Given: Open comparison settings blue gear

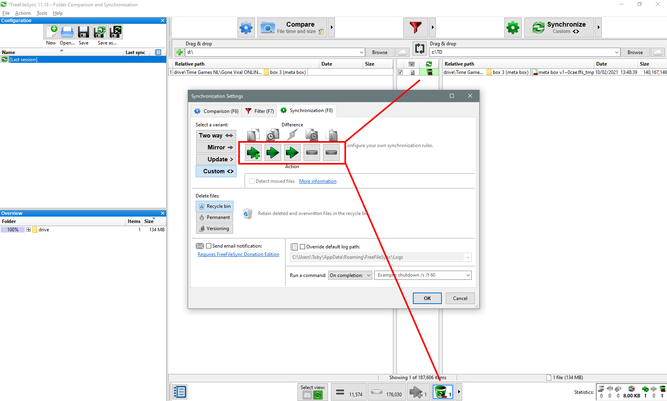Looking at the screenshot, I should [x=246, y=28].
